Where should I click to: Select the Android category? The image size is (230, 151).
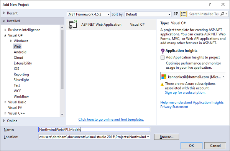(20, 52)
